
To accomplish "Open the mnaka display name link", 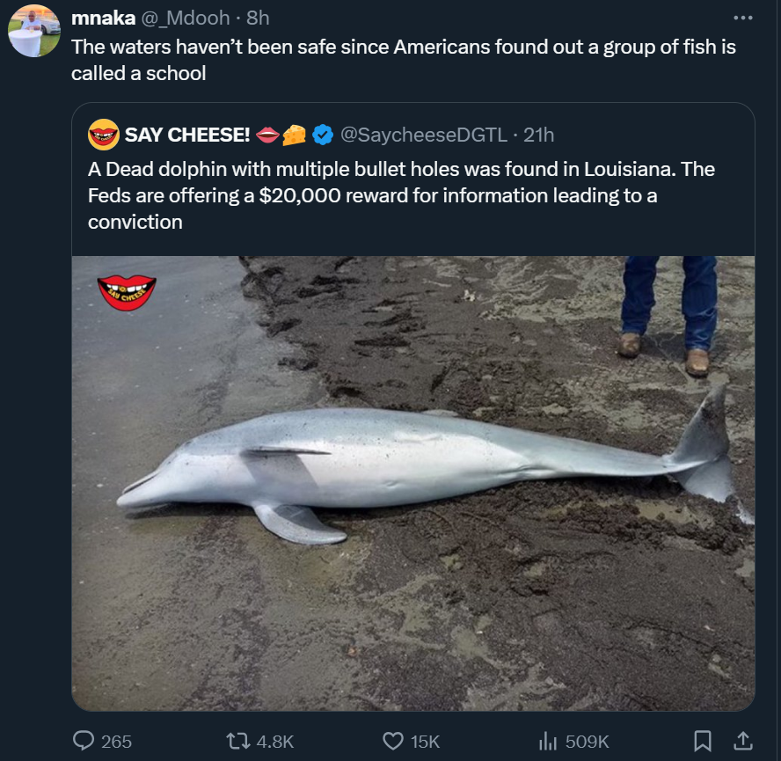I will pyautogui.click(x=103, y=18).
